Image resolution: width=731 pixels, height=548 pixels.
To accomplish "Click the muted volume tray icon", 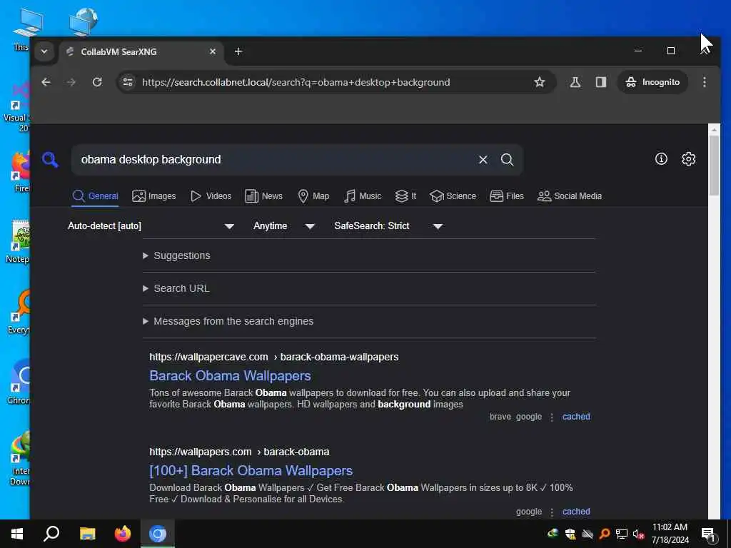I will click(638, 534).
